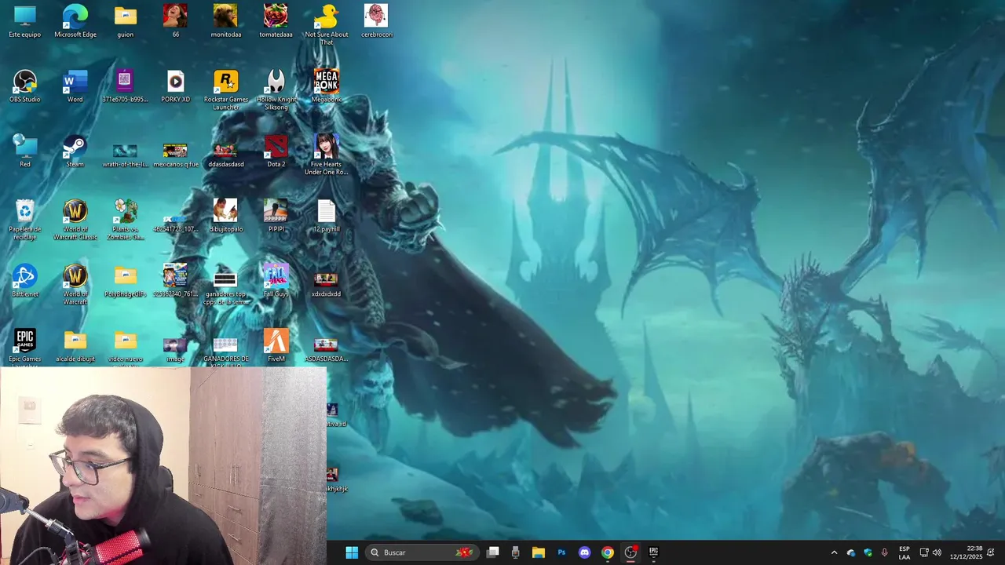1005x565 pixels.
Task: Select the tomatedaaa desktop icon
Action: [x=276, y=21]
